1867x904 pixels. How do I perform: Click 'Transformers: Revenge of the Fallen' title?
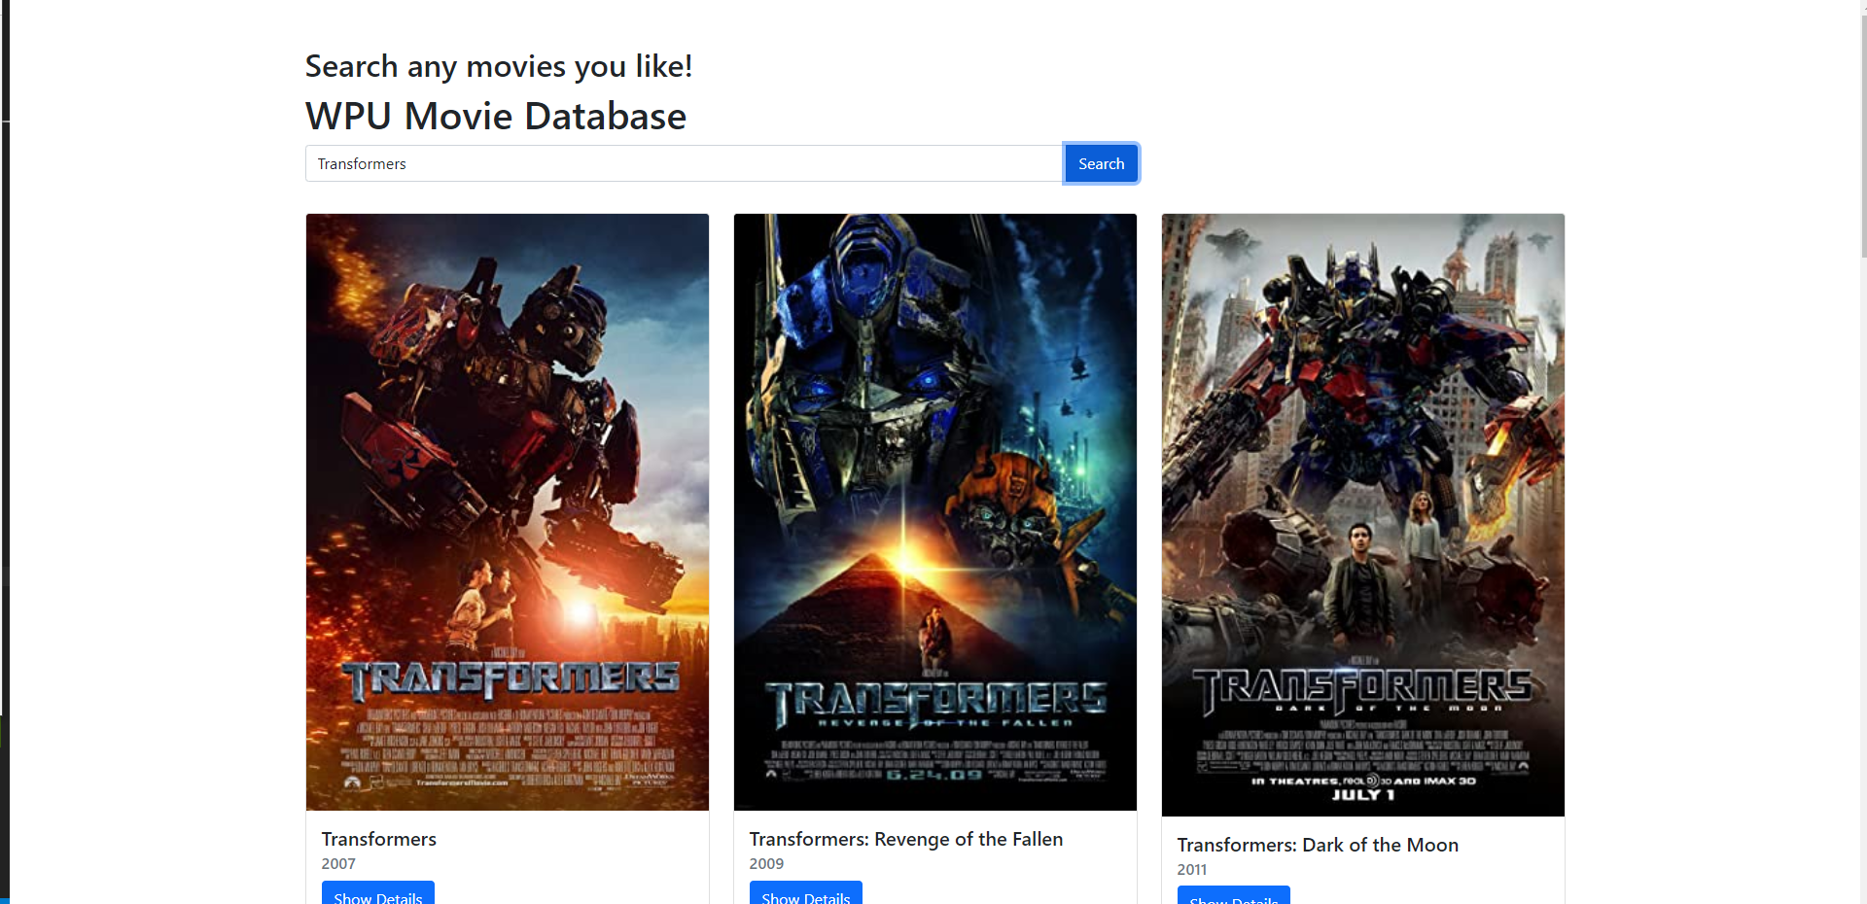pyautogui.click(x=906, y=839)
